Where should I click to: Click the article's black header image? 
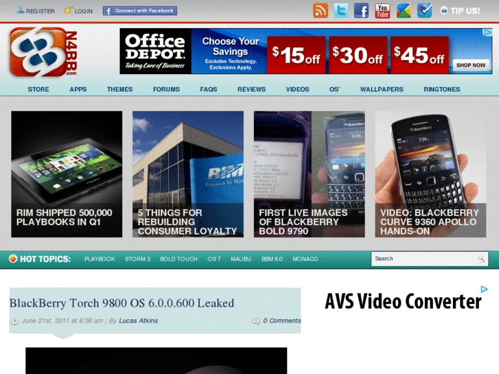tap(156, 361)
